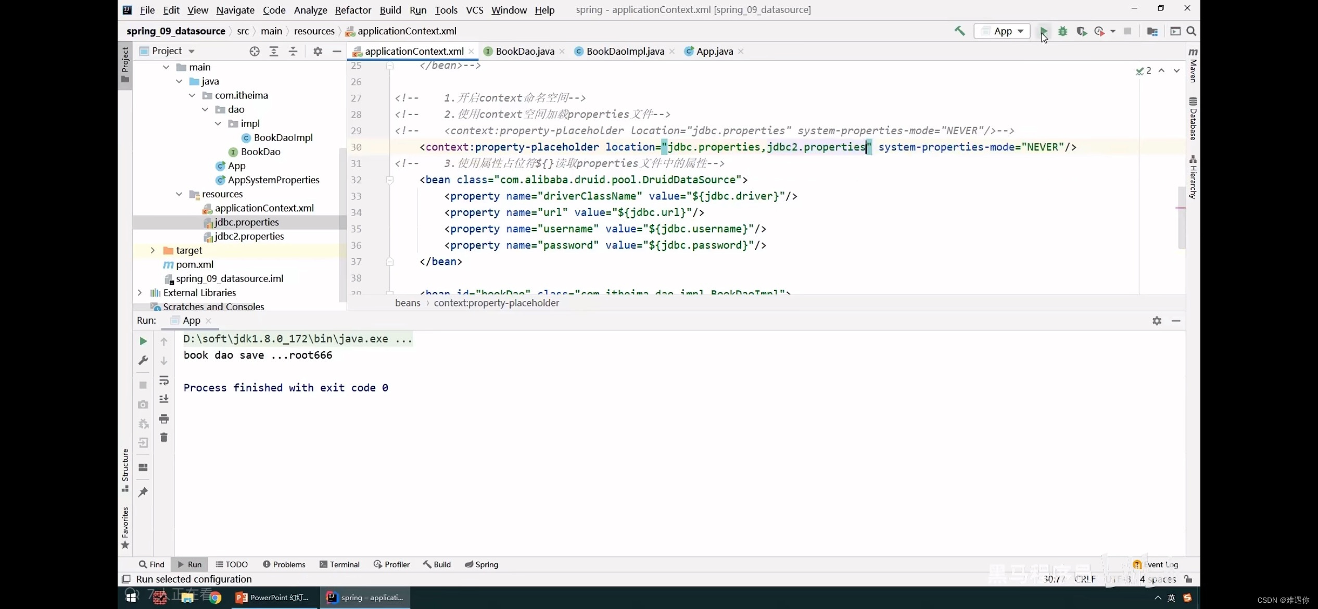Open the Terminal tool window
Screen dimensions: 1318x609
339,564
